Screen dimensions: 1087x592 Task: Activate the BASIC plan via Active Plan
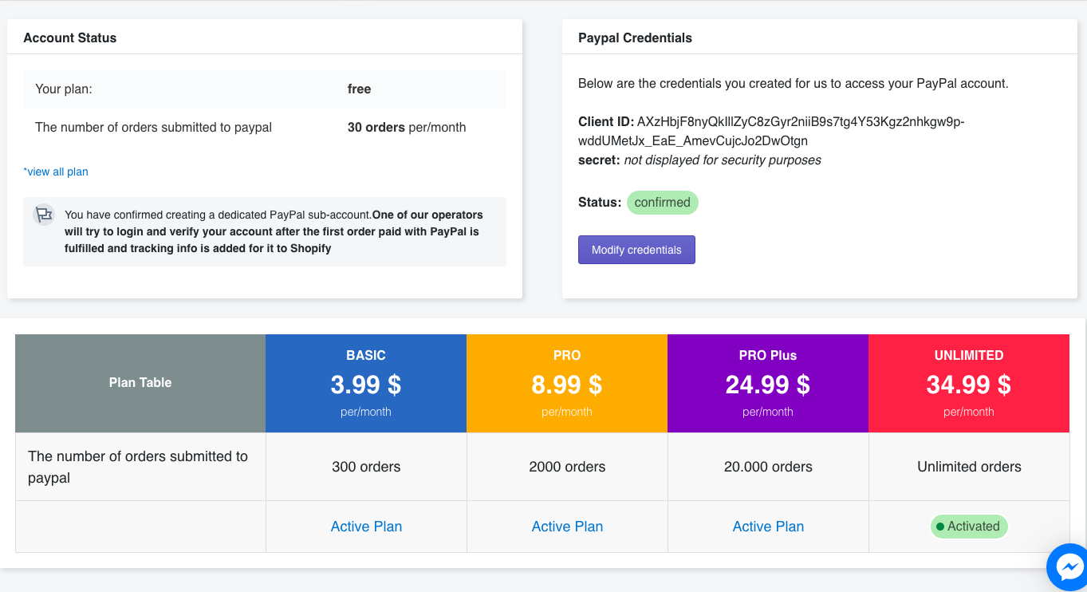366,527
